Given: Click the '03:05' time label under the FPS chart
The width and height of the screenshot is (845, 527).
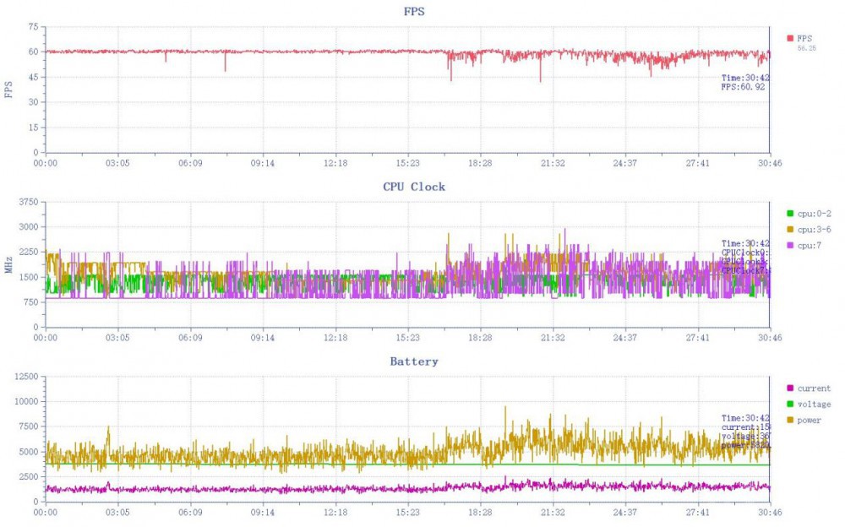Looking at the screenshot, I should point(117,163).
